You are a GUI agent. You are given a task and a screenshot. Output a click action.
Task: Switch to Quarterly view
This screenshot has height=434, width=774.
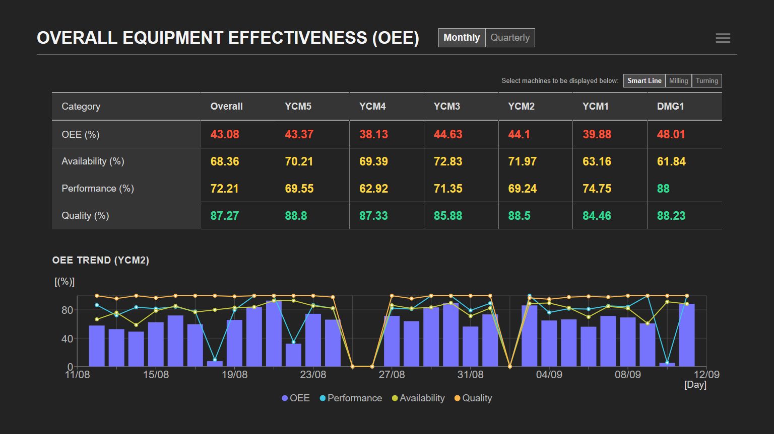tap(510, 38)
